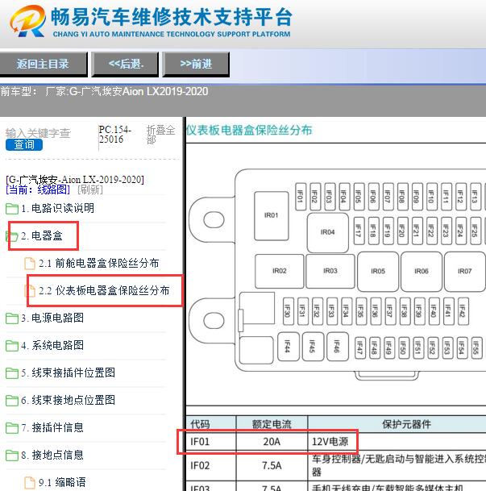This screenshot has height=491, width=486.
Task: Click relay IR01 in the fuse diagram
Action: (272, 216)
